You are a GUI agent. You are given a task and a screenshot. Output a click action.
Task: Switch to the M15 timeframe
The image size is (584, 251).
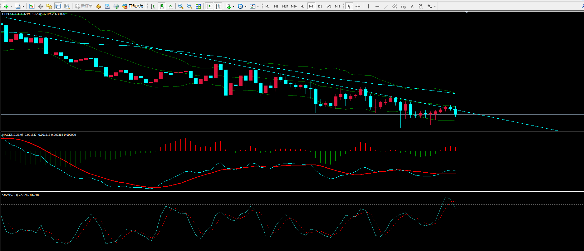coord(285,6)
